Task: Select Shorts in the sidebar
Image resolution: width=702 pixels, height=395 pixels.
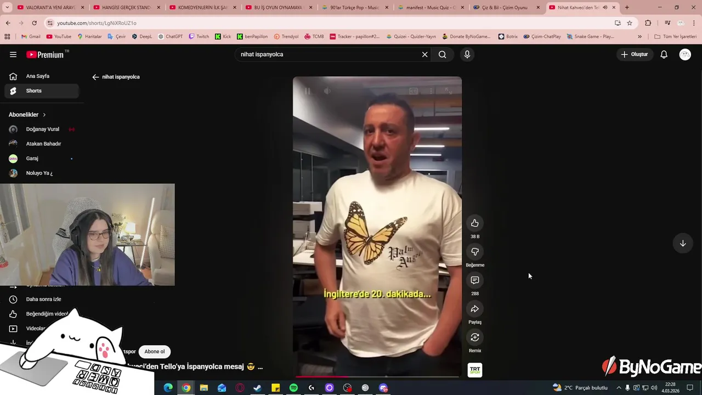Action: pos(42,91)
